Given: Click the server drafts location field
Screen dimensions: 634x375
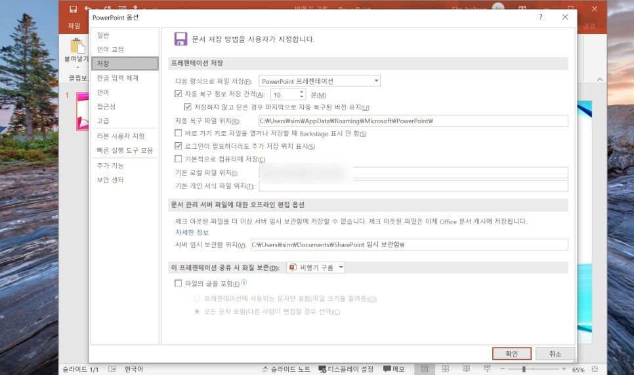Looking at the screenshot, I should [409, 245].
